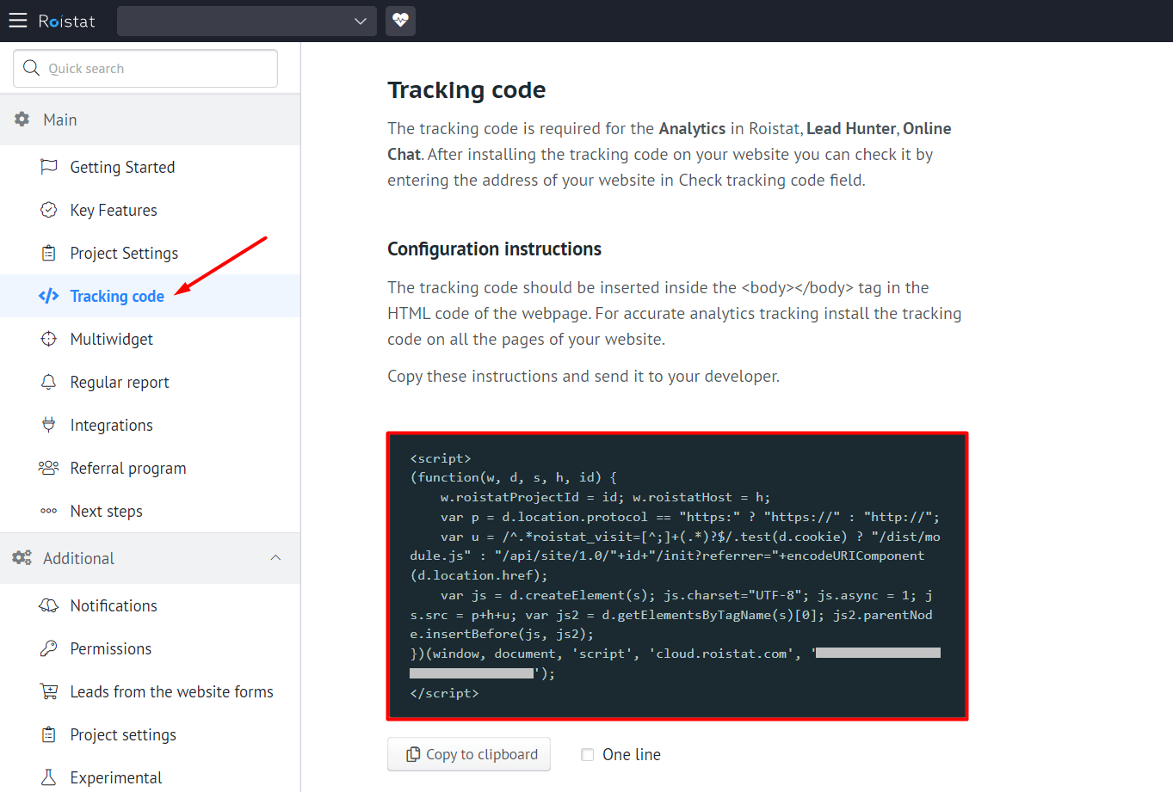
Task: Open Experimental section
Action: [x=116, y=777]
